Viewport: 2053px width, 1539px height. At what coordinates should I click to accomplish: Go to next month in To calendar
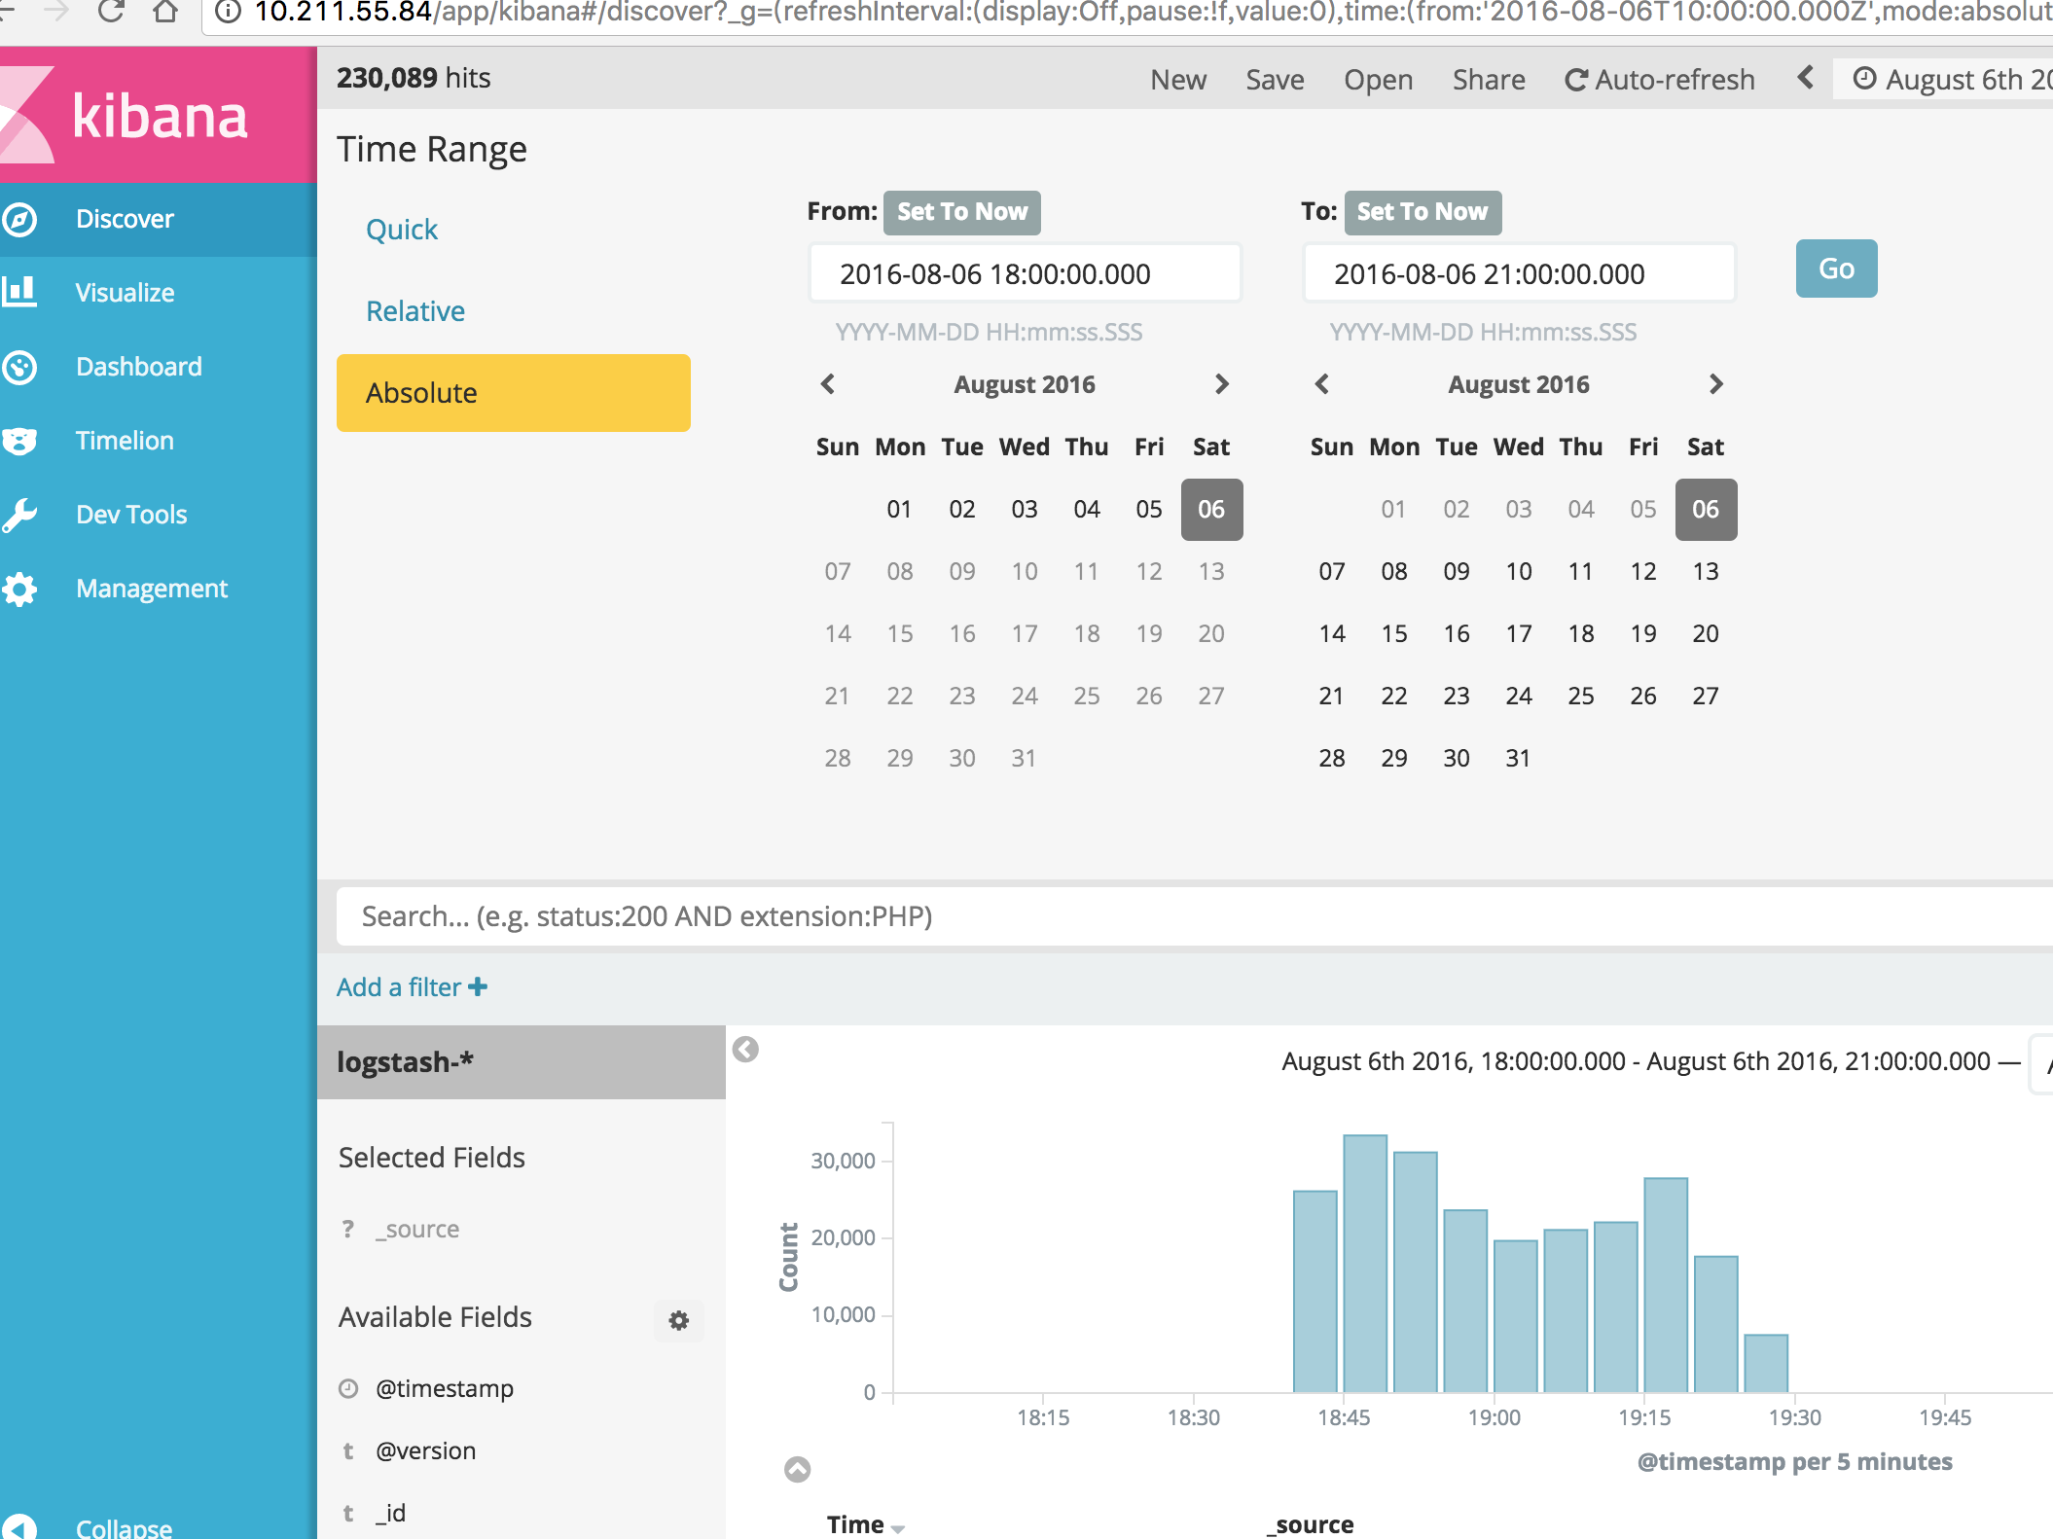point(1715,384)
